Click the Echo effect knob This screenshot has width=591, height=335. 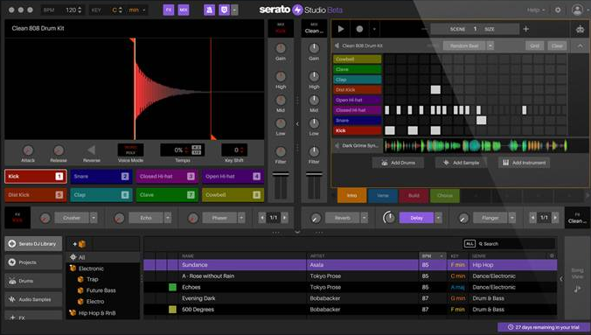[119, 218]
